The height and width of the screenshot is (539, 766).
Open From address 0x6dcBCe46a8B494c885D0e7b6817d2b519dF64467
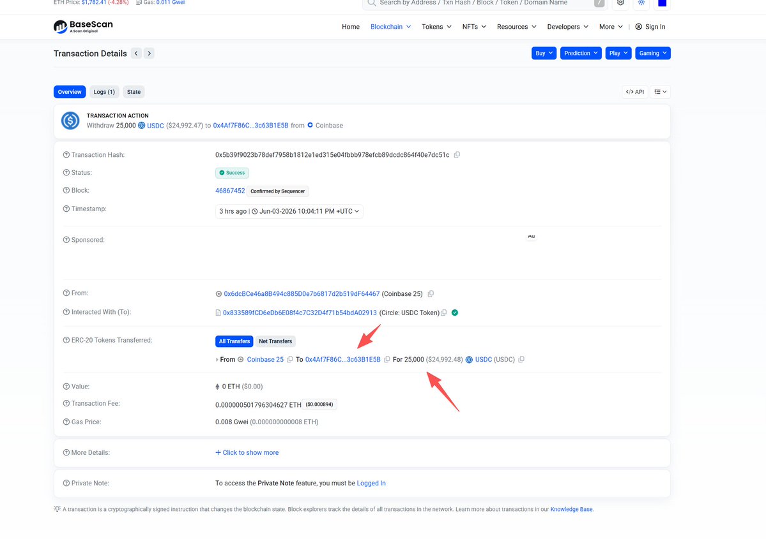(x=302, y=293)
